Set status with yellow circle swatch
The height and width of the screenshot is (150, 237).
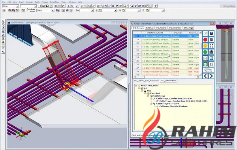[205, 46]
